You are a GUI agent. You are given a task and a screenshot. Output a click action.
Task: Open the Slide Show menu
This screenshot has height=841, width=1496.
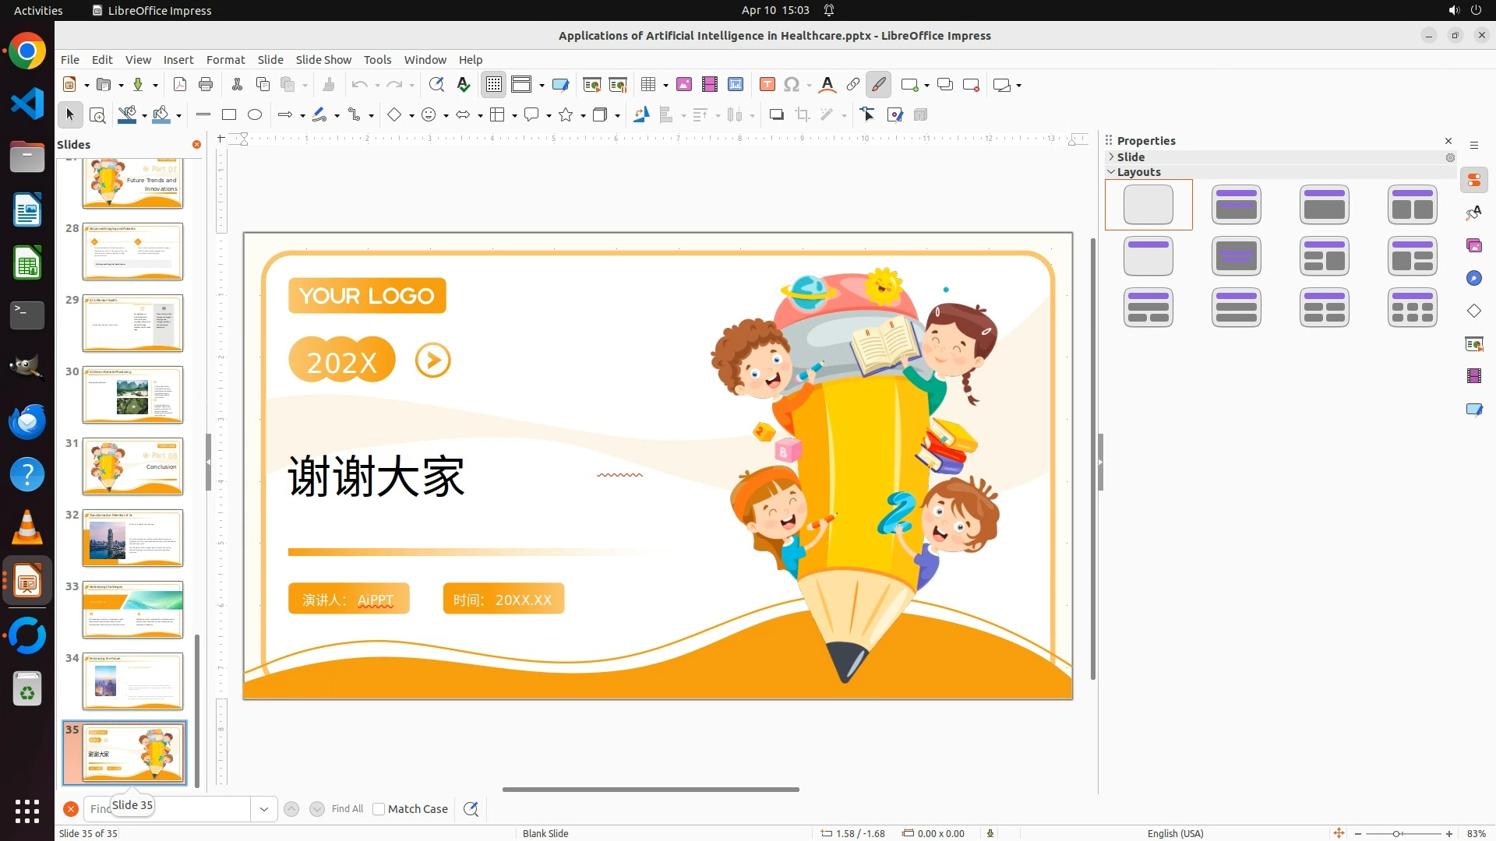[x=323, y=60]
